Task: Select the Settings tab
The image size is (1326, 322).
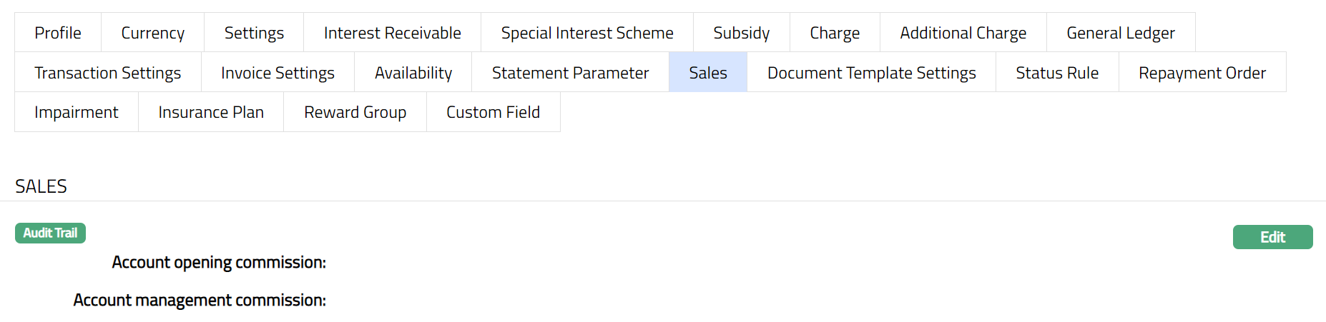Action: coord(254,33)
